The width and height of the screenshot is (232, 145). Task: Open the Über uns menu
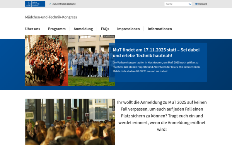pyautogui.click(x=32, y=29)
